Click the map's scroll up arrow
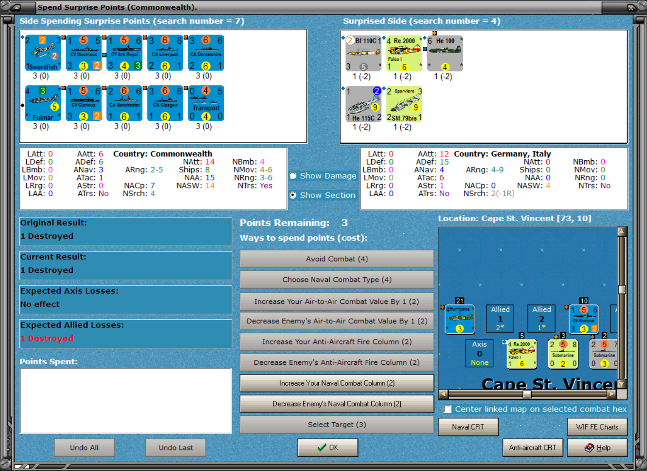The height and width of the screenshot is (471, 647). click(622, 231)
